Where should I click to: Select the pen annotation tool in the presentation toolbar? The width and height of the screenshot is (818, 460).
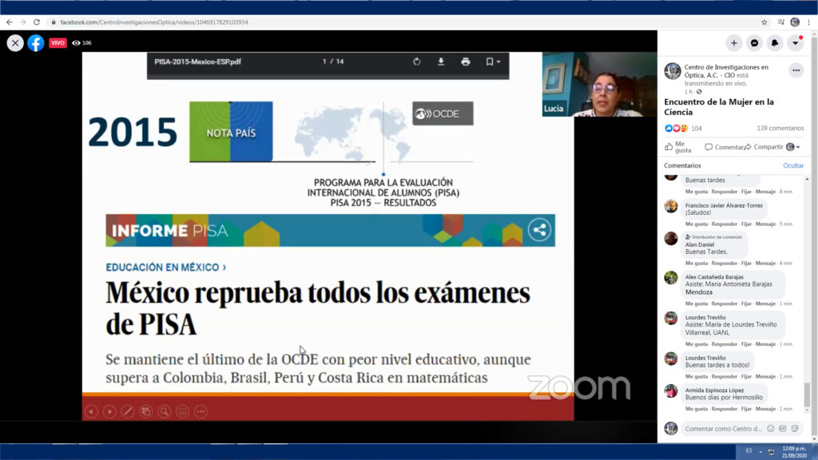[x=128, y=411]
